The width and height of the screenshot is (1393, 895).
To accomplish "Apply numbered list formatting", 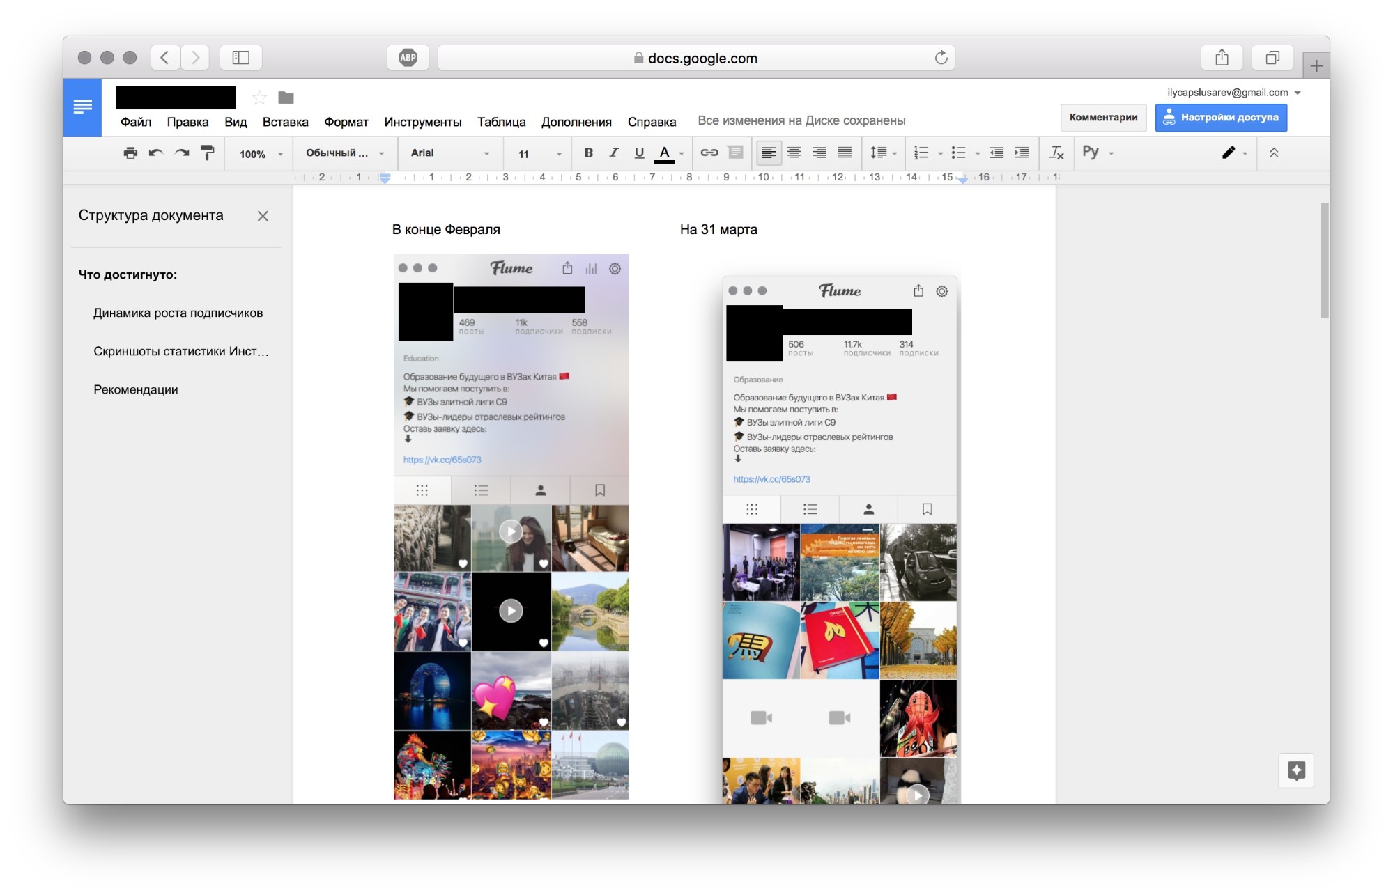I will coord(921,153).
